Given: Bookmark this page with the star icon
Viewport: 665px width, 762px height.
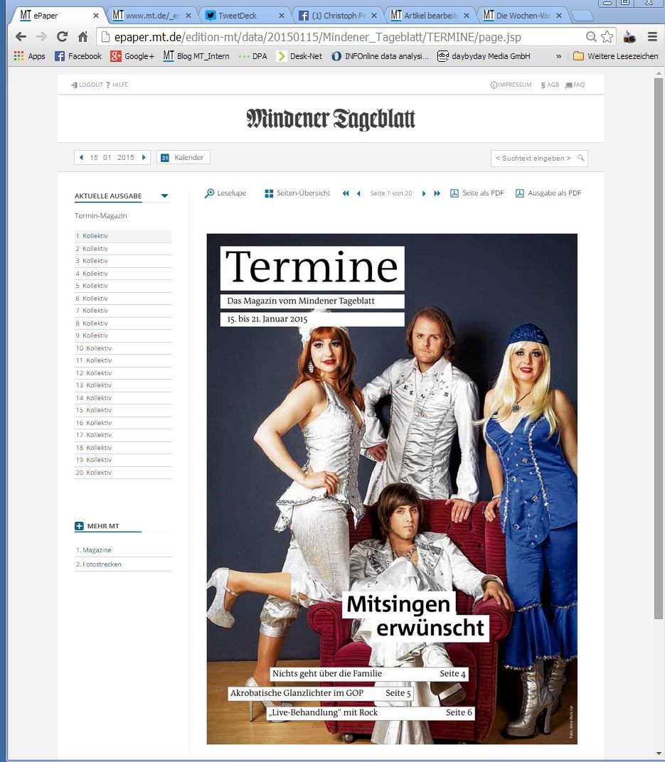Looking at the screenshot, I should (607, 36).
